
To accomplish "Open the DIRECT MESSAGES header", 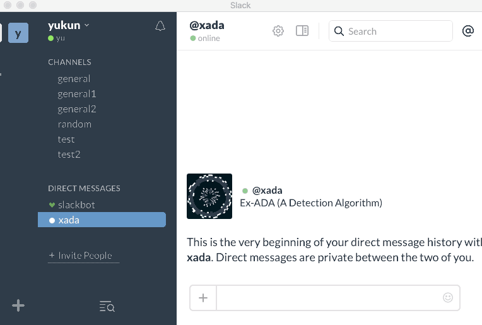I will coord(84,188).
